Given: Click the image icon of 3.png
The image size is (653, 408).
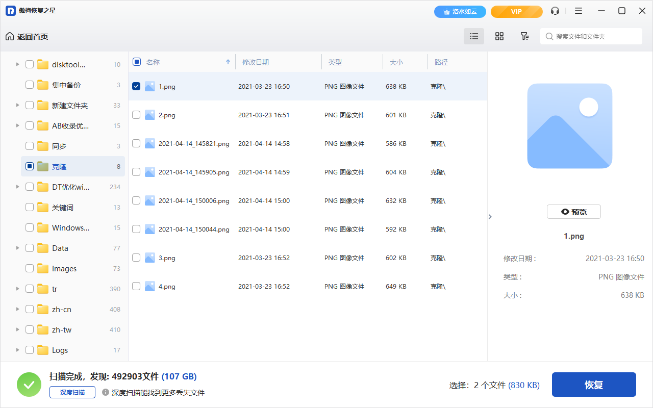Looking at the screenshot, I should tap(149, 258).
